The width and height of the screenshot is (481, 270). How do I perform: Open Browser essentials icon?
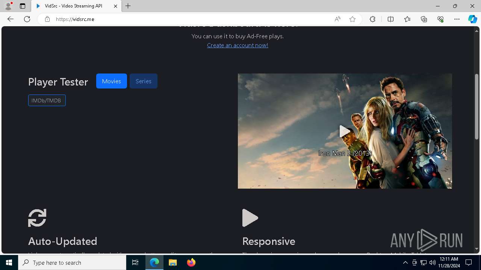(x=440, y=19)
